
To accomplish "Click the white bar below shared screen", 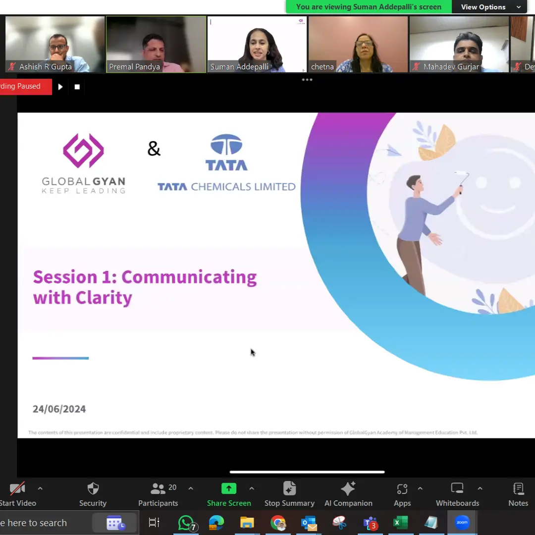I will pos(307,472).
